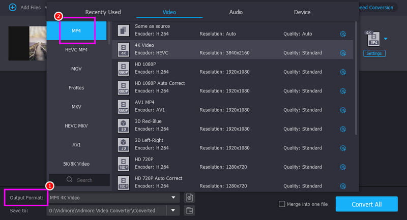Click Resolution: 3840x2160 text
This screenshot has width=407, height=220.
(224, 53)
